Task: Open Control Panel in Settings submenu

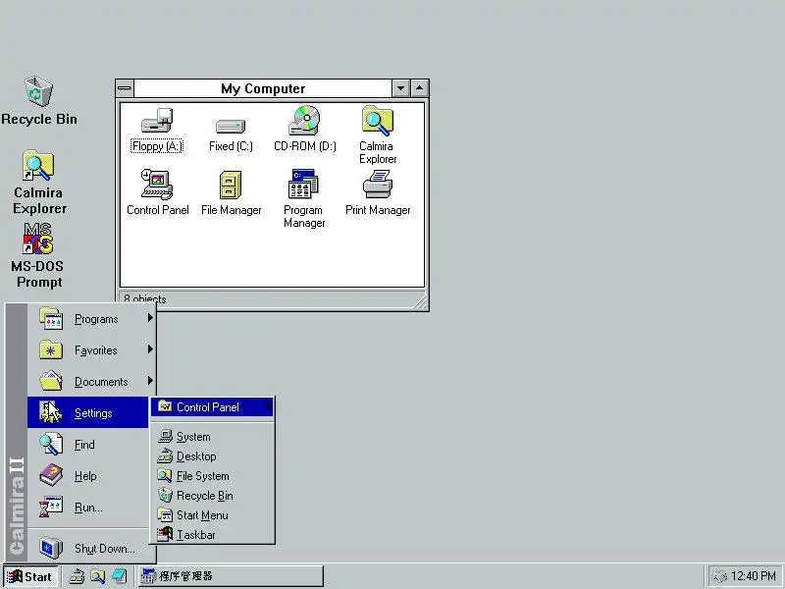Action: click(x=212, y=406)
